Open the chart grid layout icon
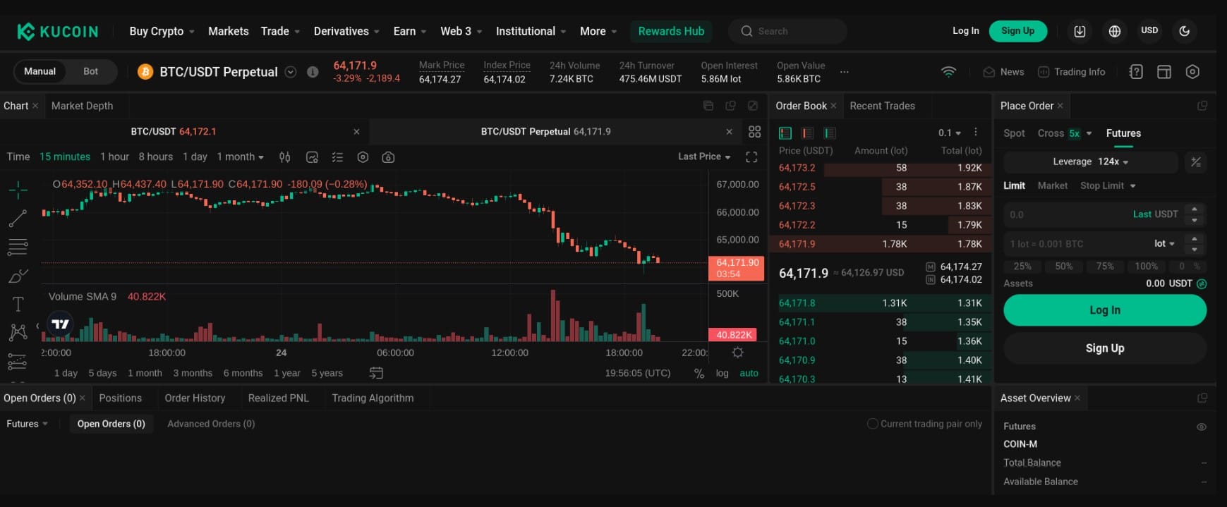 [754, 132]
